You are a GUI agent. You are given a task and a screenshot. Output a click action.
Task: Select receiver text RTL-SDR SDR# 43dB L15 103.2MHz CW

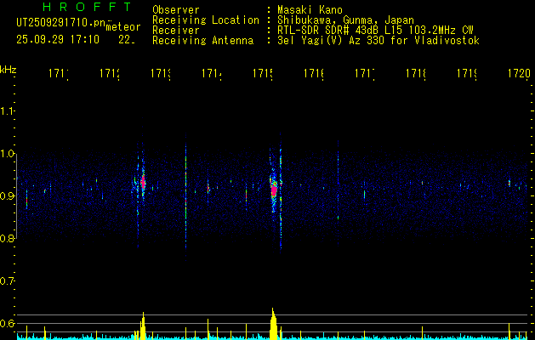375,31
